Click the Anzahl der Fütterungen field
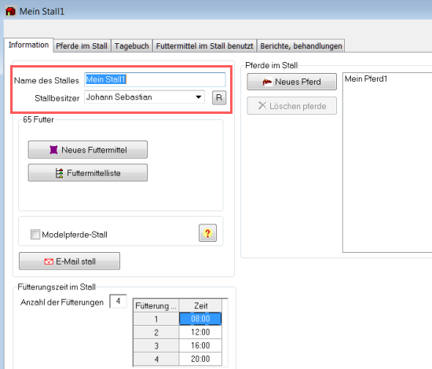The width and height of the screenshot is (432, 369). pos(118,301)
